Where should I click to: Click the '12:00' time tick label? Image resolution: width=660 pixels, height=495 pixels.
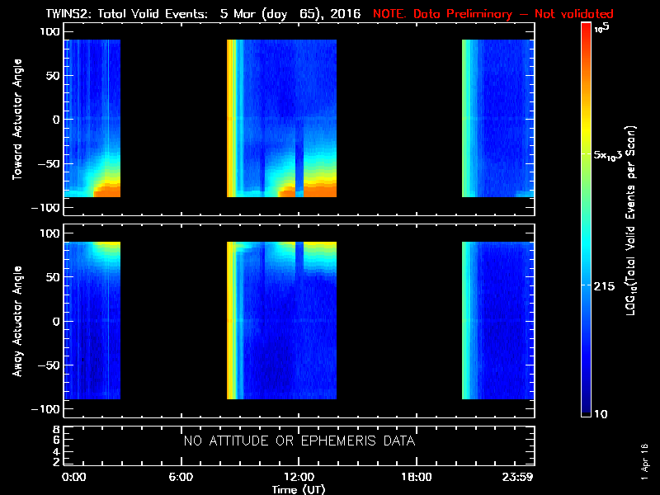(299, 477)
